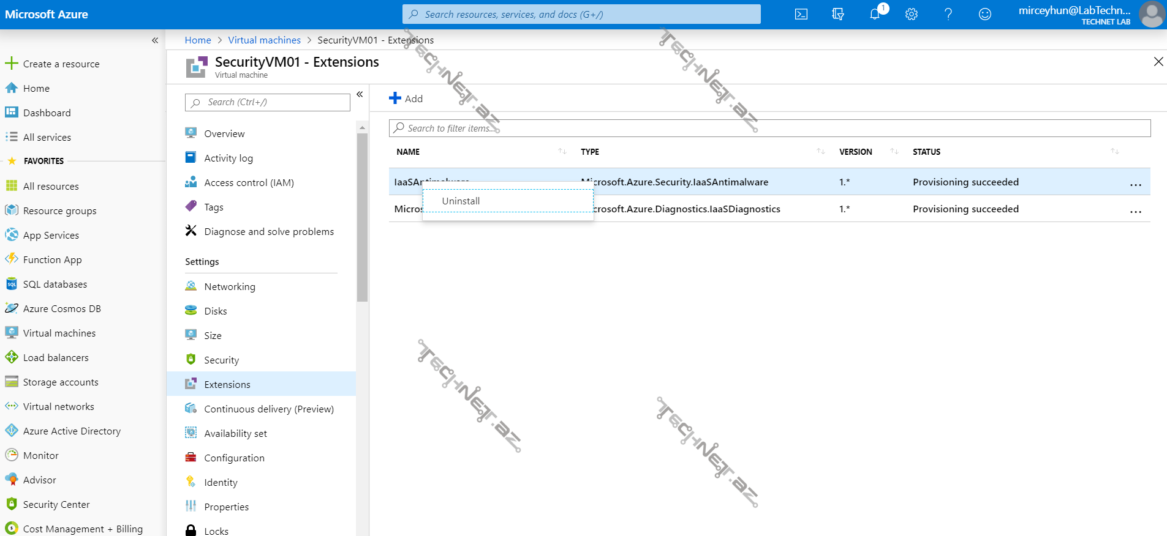The image size is (1167, 536).
Task: Open the portal settings gear
Action: (x=912, y=14)
